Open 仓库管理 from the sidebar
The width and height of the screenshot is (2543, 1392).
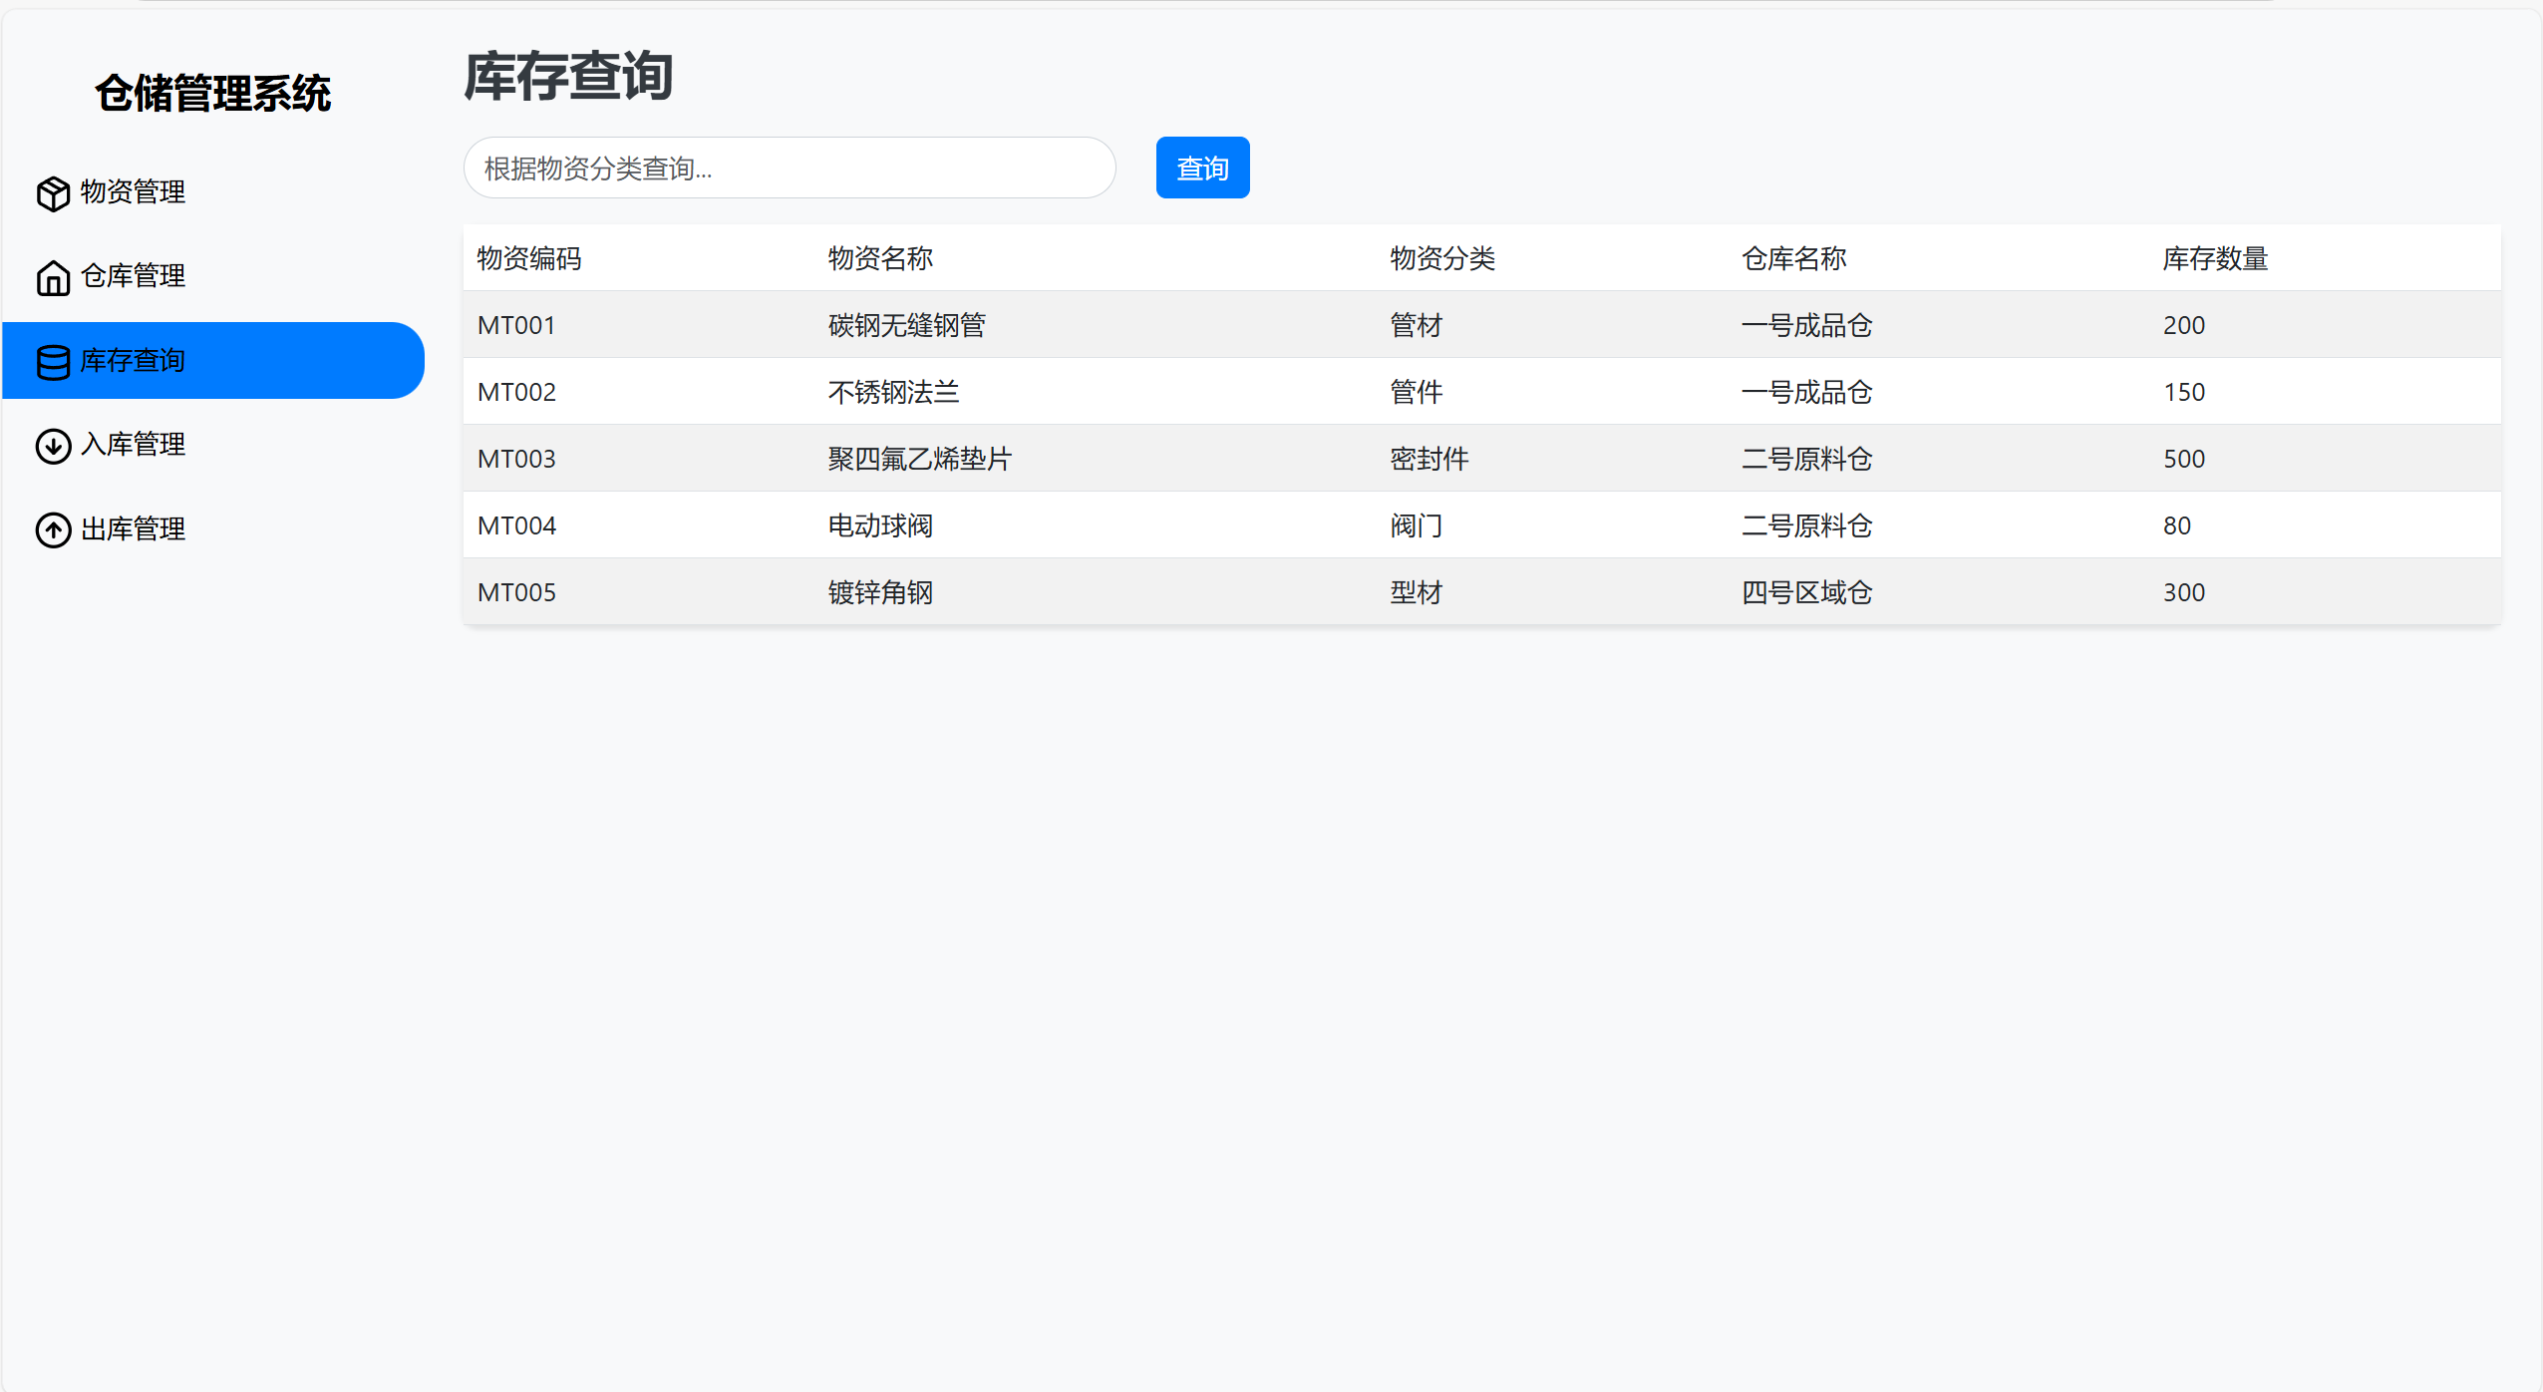coord(133,275)
